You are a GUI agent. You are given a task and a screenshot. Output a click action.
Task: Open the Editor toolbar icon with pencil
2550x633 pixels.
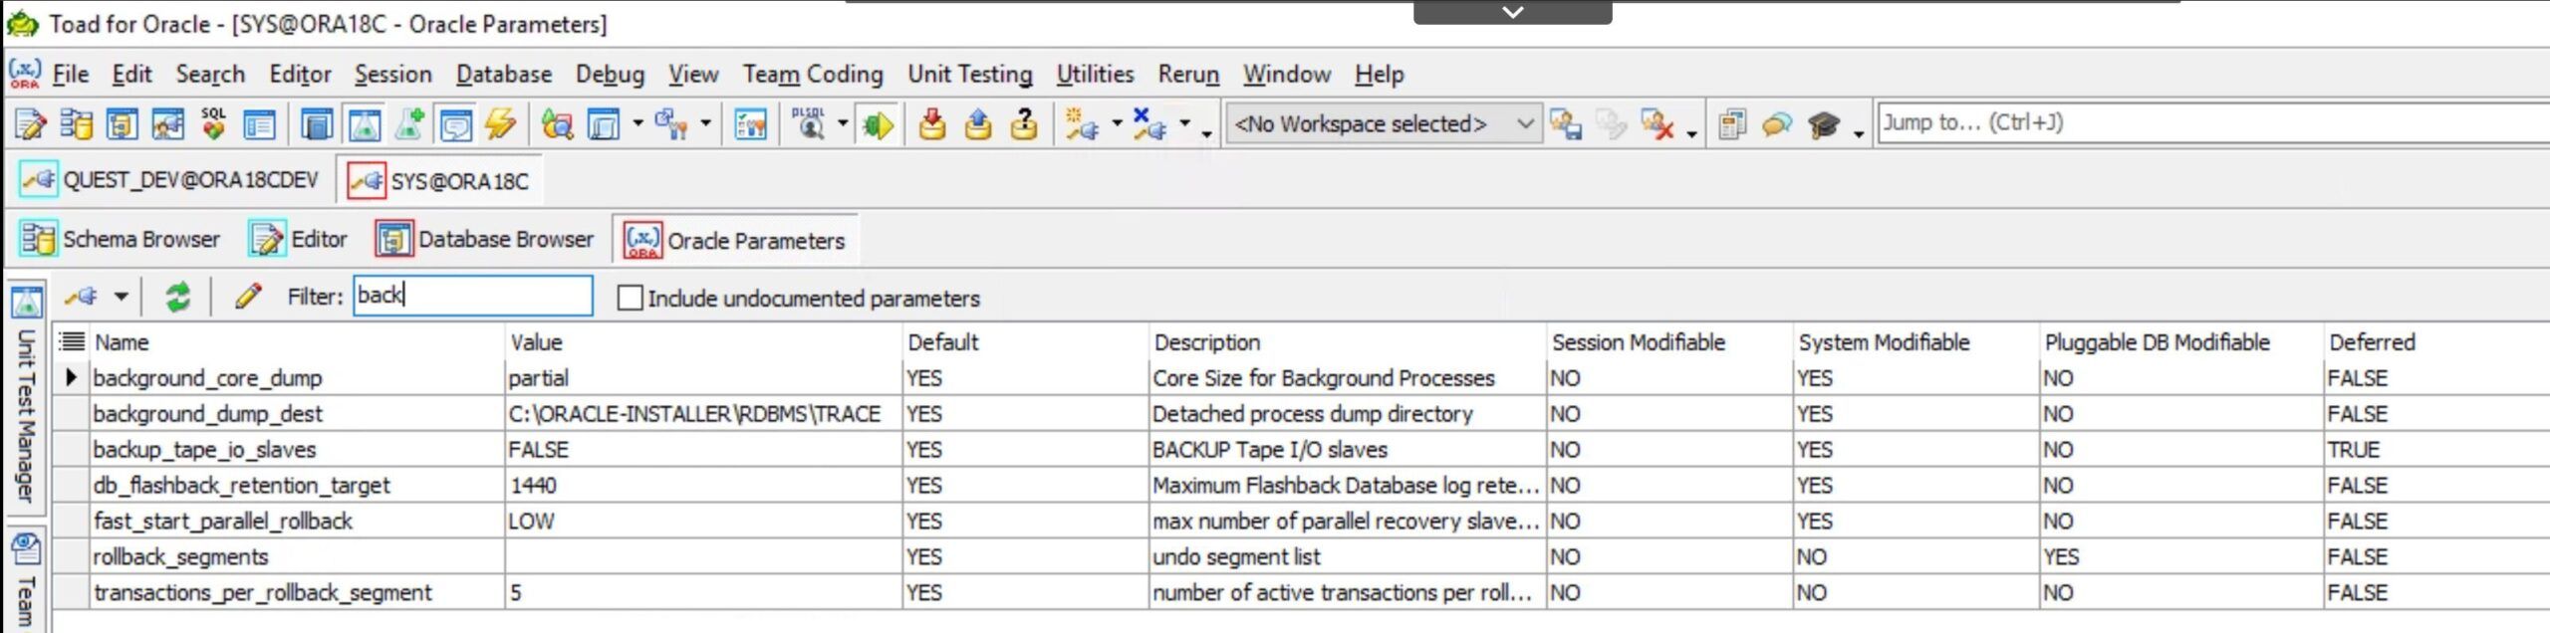[30, 125]
